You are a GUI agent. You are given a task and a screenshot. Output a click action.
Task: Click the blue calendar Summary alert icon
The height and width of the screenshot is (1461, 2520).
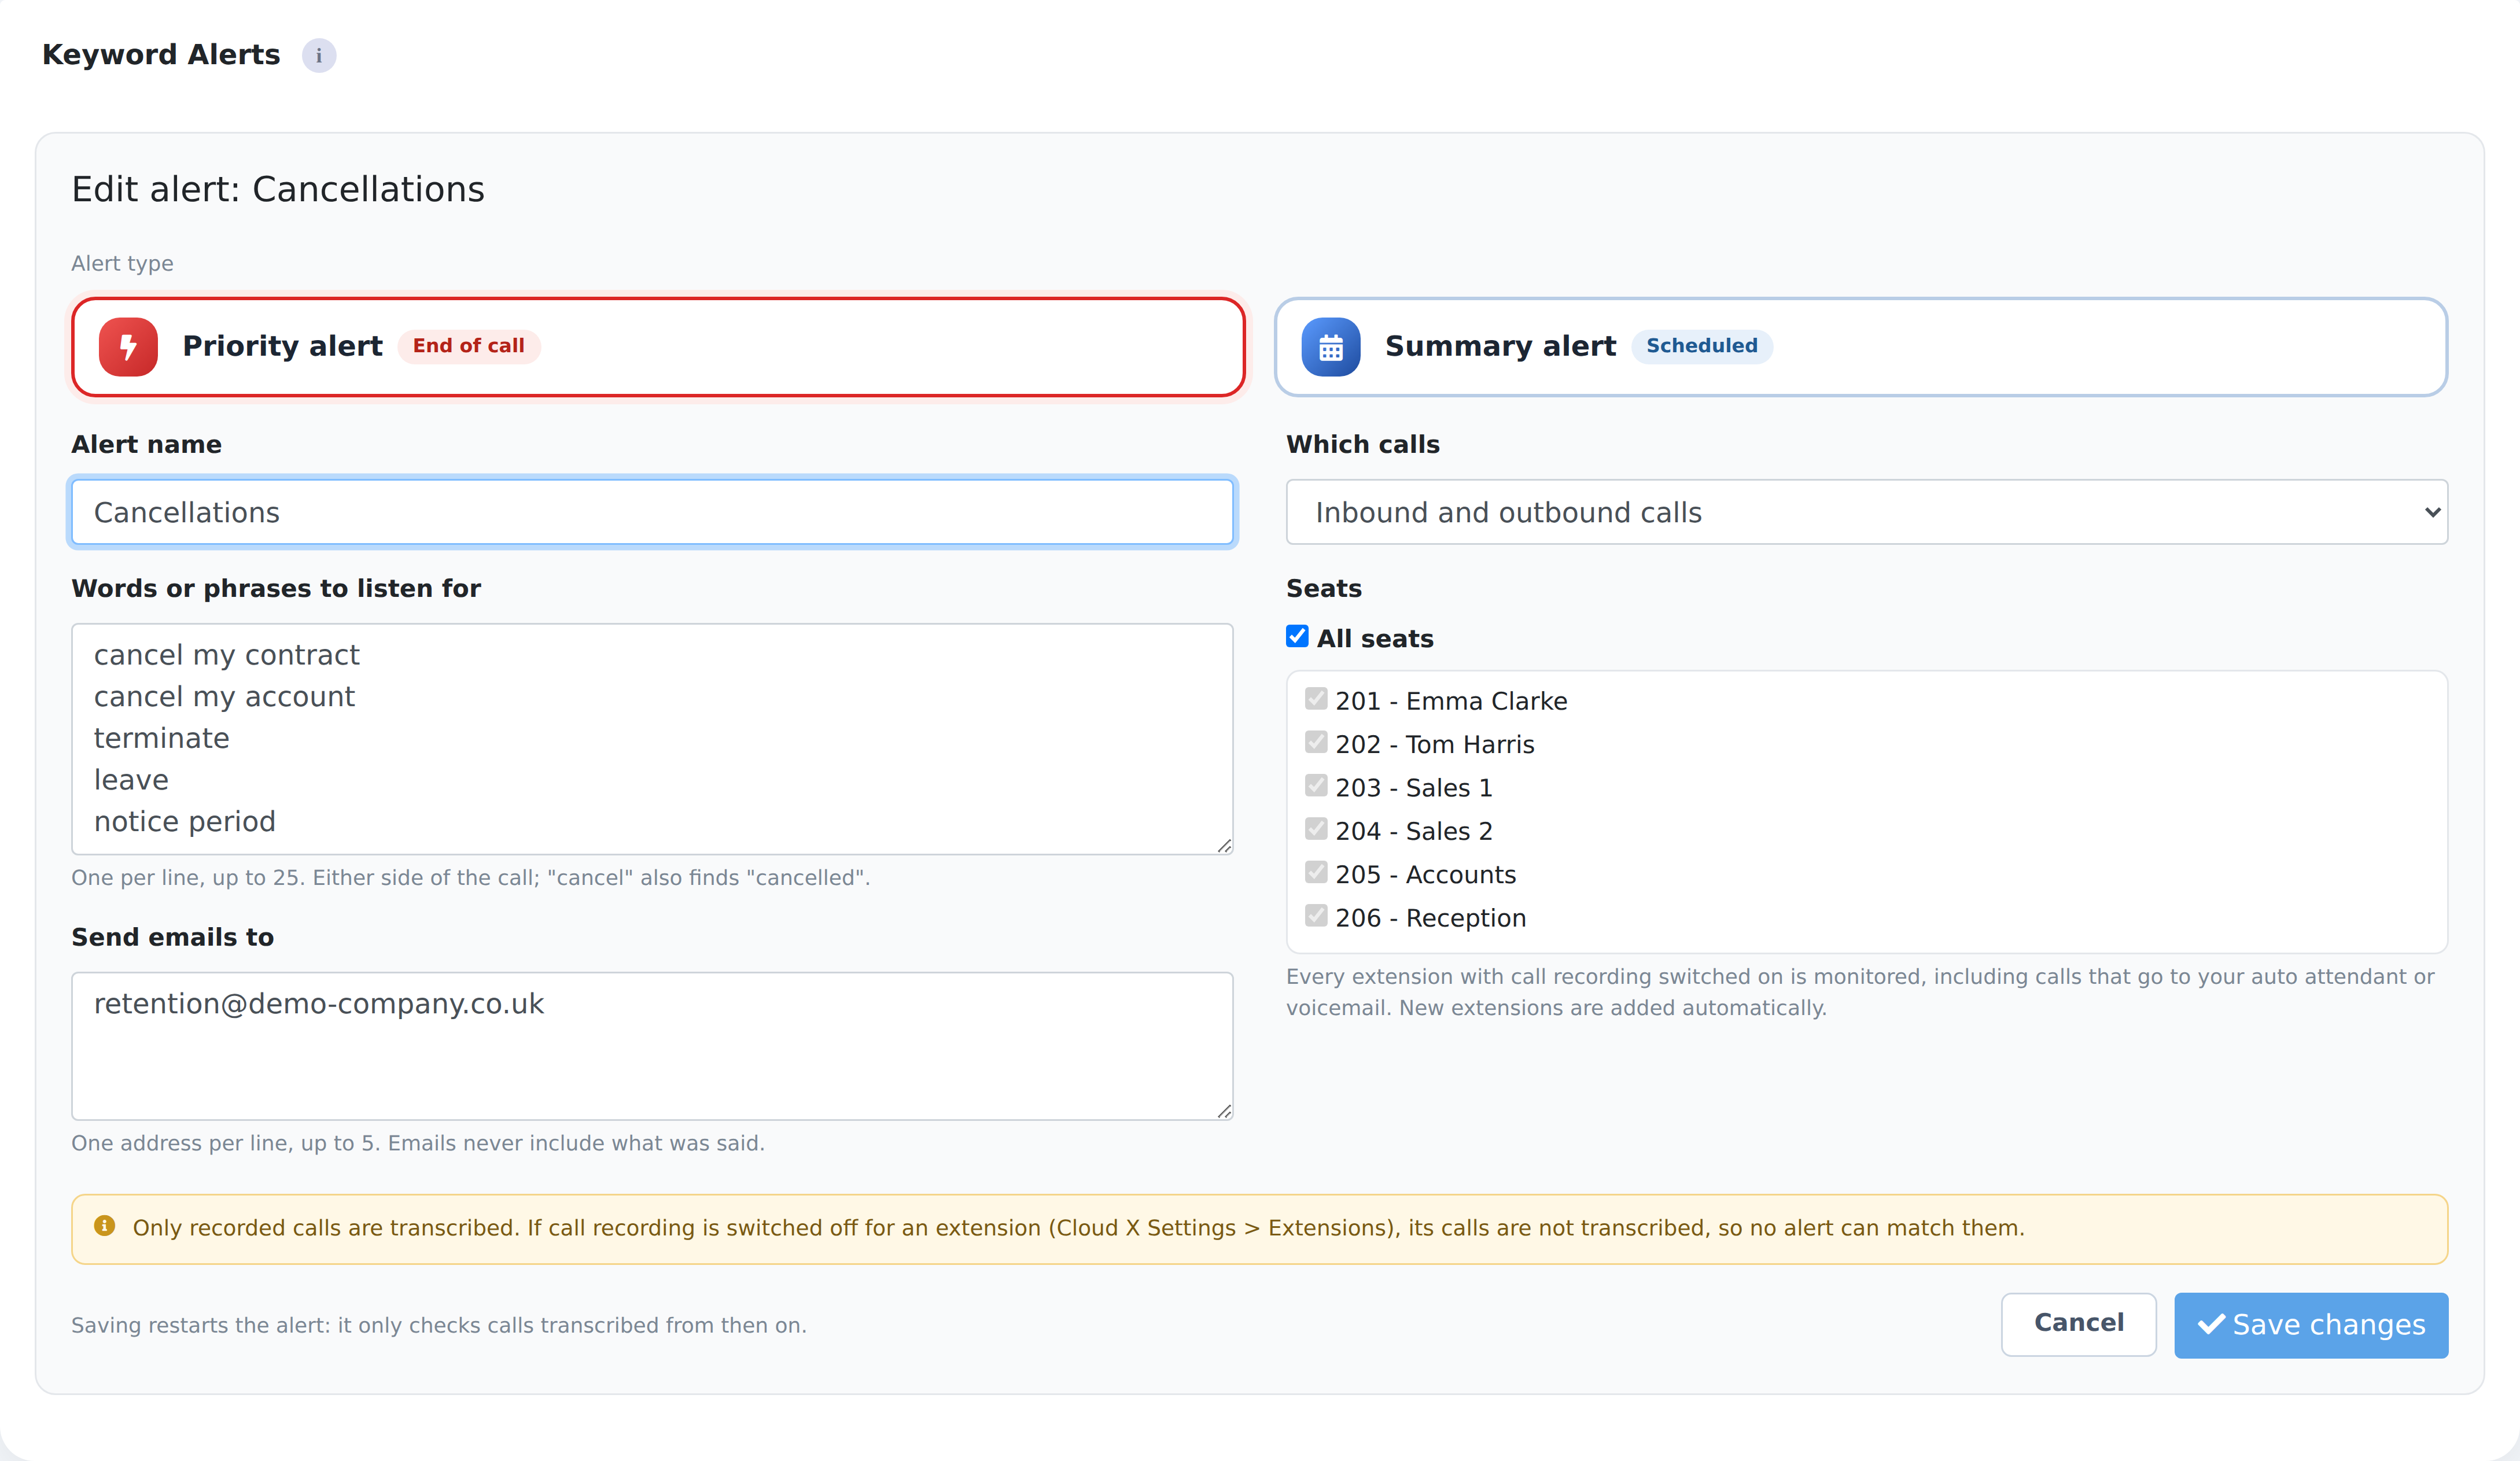click(1330, 346)
